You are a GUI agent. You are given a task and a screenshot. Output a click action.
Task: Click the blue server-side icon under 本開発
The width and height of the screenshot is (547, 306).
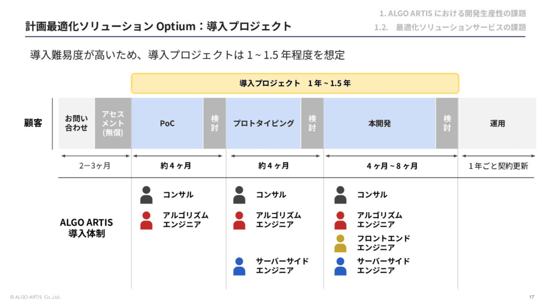click(x=341, y=266)
